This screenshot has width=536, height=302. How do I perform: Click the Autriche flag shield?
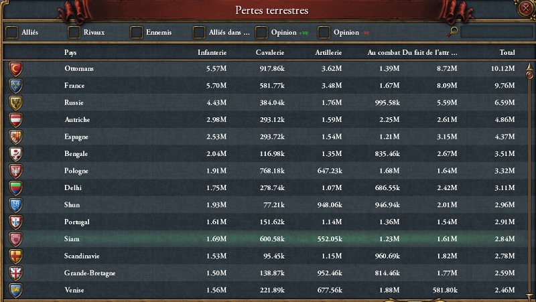(15, 120)
